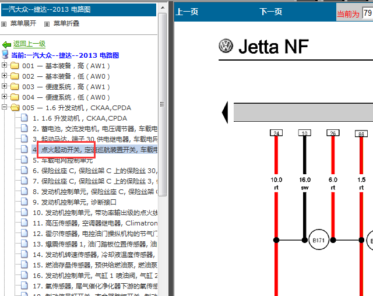
Task: Open item 16. 发动机控制单元, 气缸 1 喷油阀
Action: [x=95, y=276]
